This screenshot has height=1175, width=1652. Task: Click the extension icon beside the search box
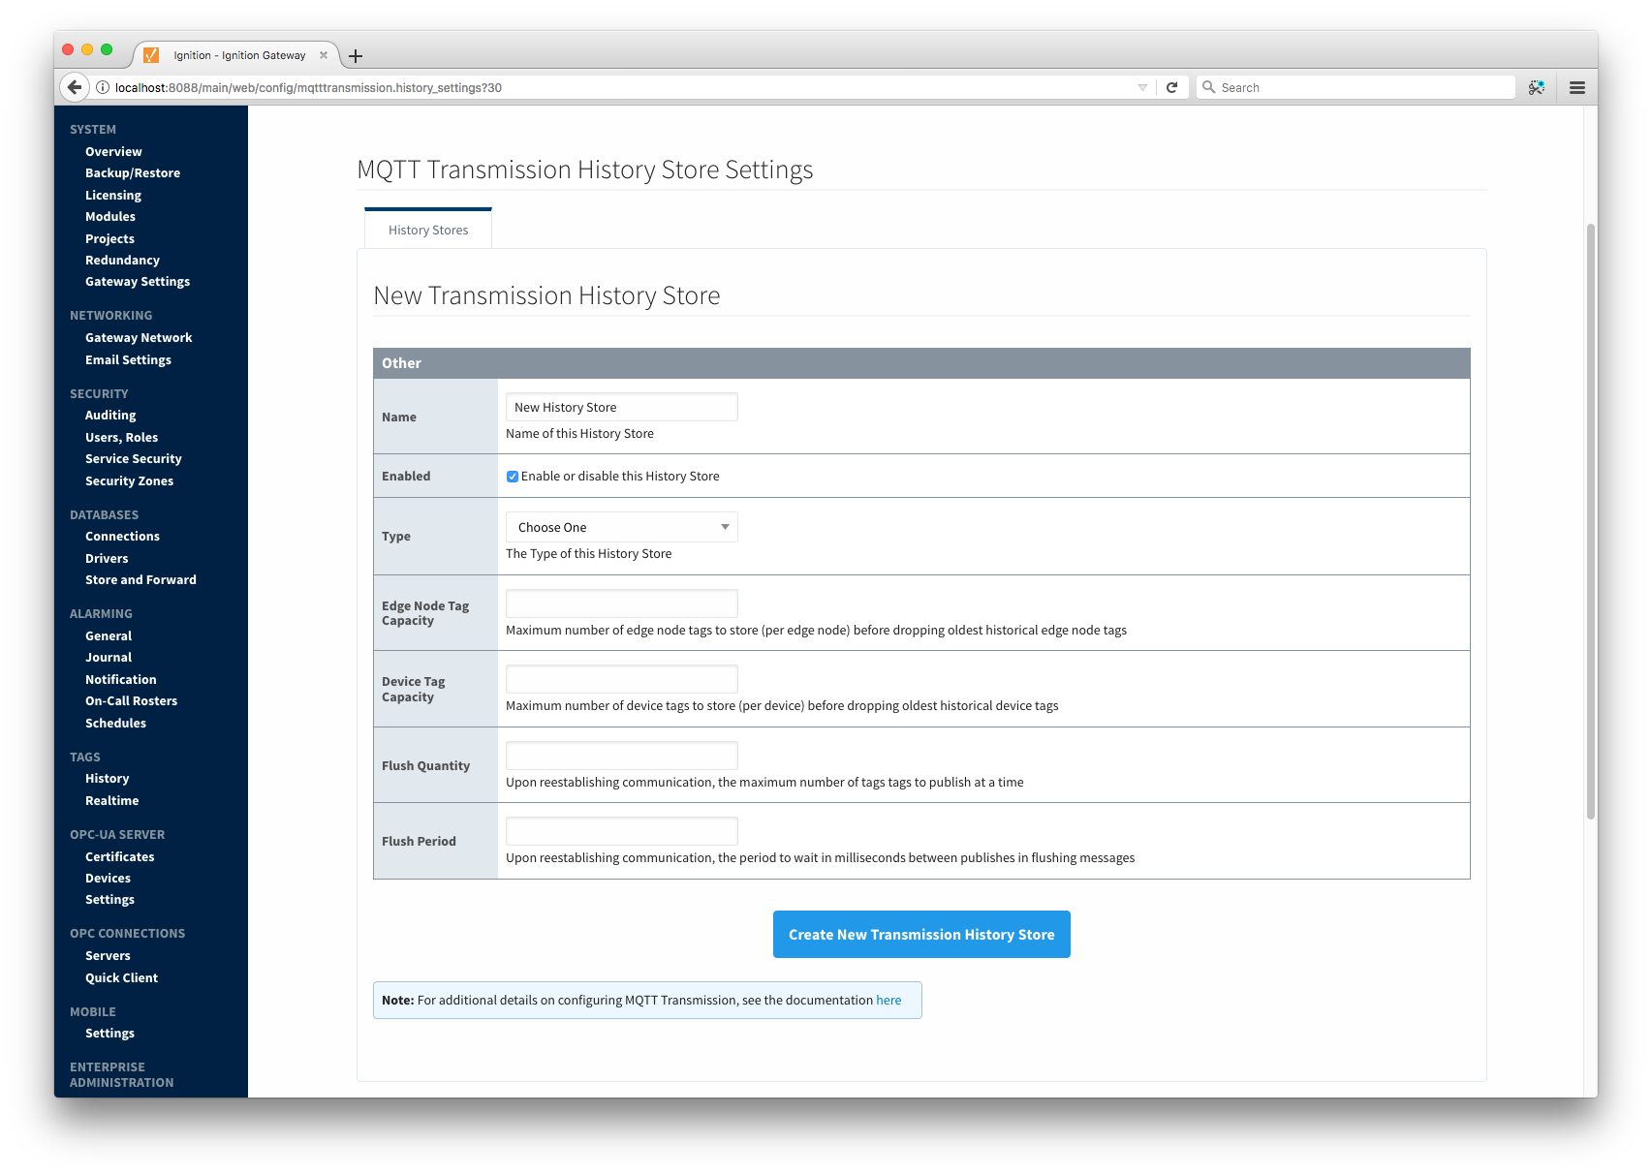point(1537,87)
